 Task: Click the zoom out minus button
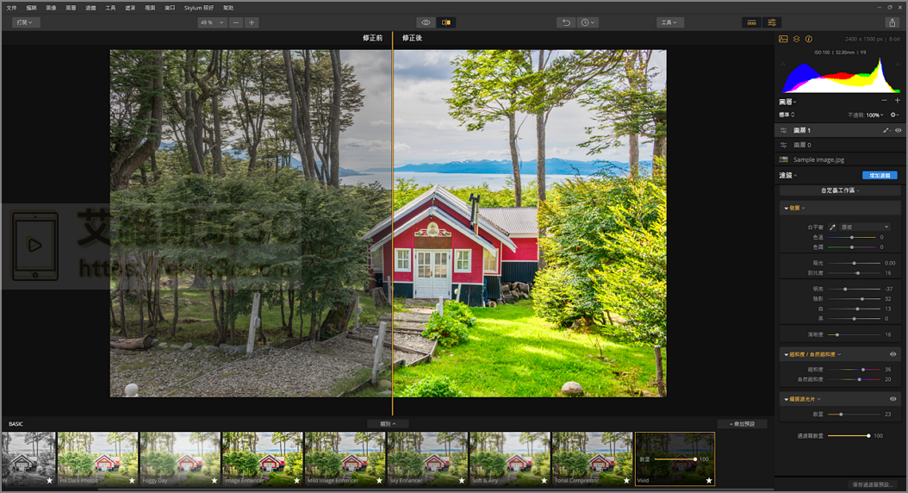[x=236, y=22]
